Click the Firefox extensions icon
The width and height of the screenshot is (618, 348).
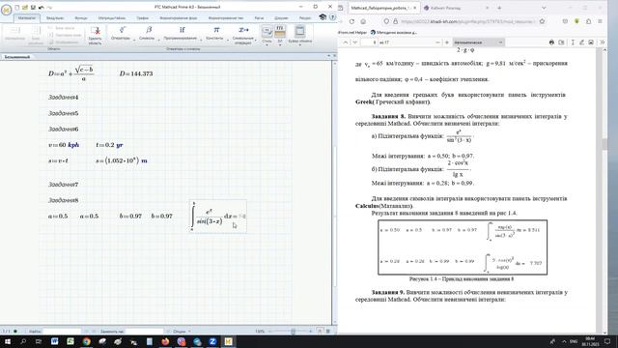(x=588, y=21)
